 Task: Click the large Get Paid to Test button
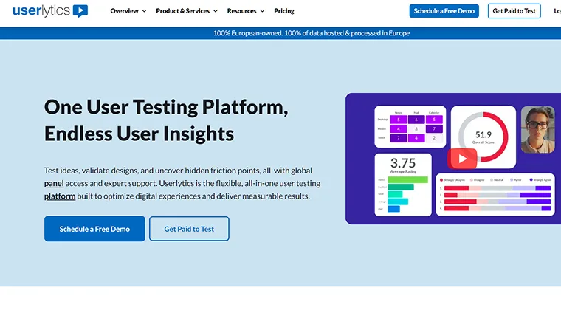[x=189, y=229]
